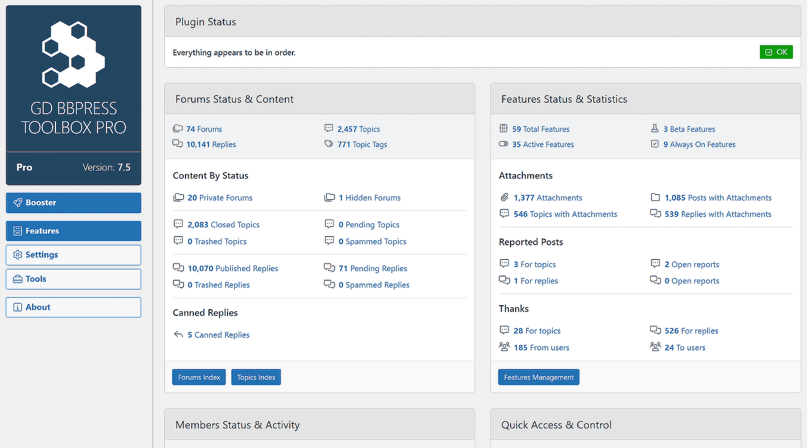The width and height of the screenshot is (807, 448).
Task: Open the 0 Open reports link
Action: (692, 281)
